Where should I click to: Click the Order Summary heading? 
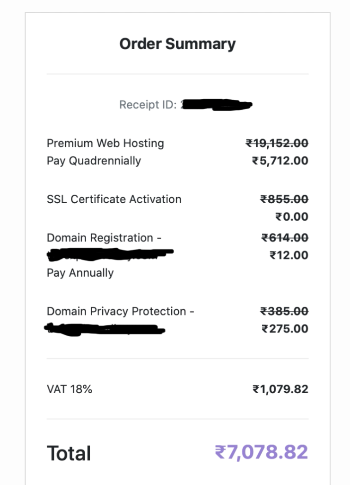click(x=177, y=44)
